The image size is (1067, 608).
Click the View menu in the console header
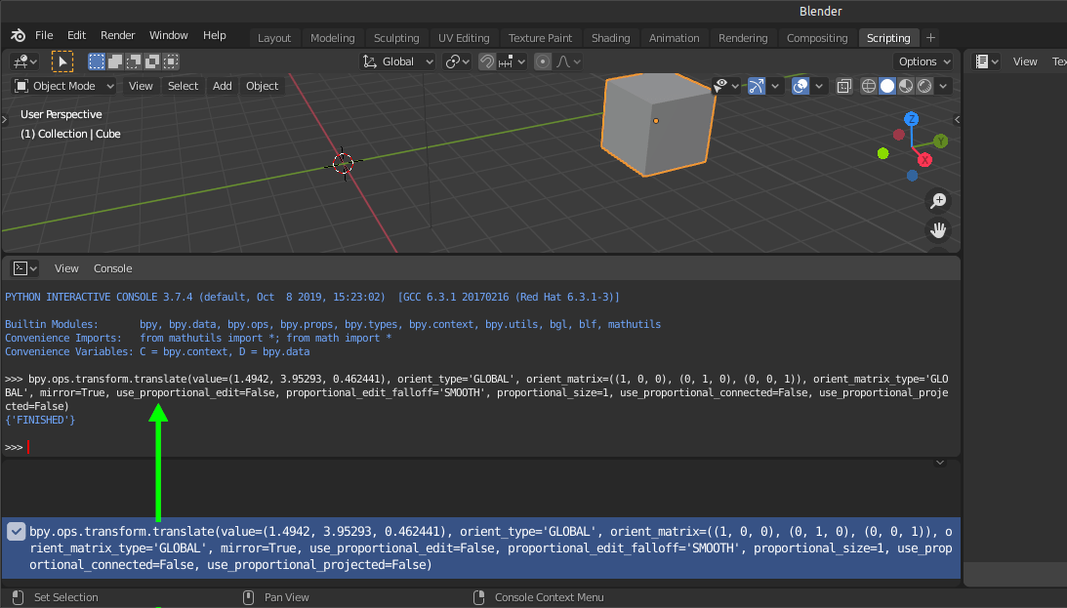click(66, 267)
